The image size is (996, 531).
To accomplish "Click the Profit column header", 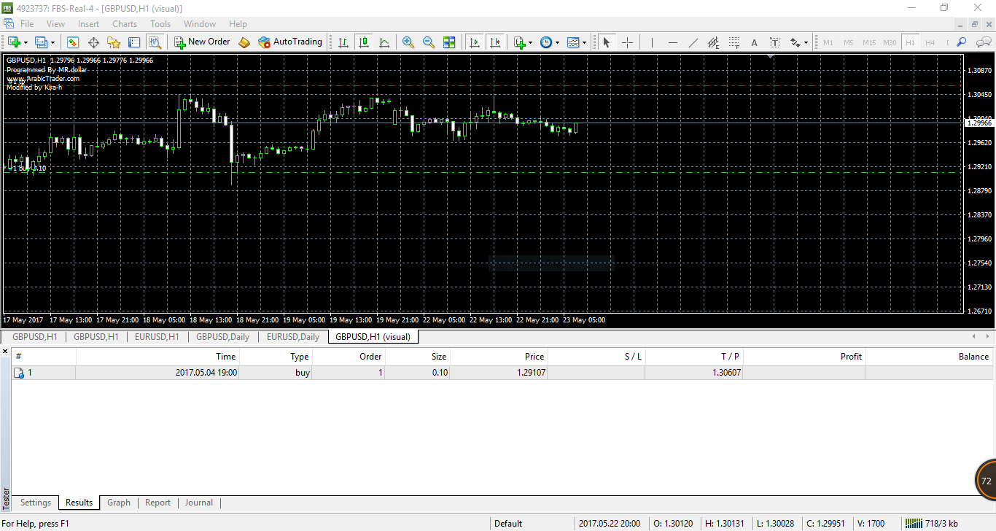I will click(850, 357).
